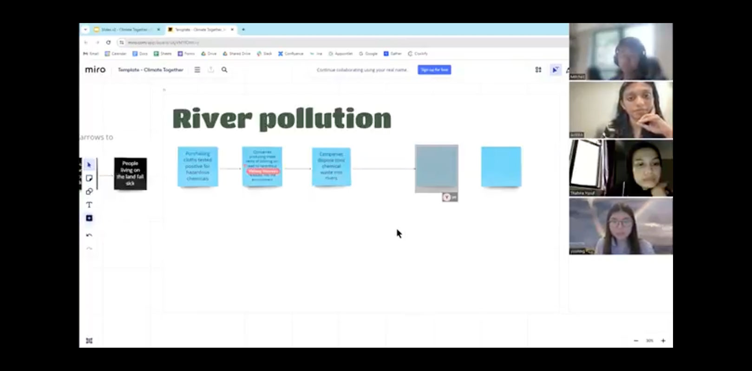Open the frames panel at bottom left
The image size is (752, 371).
point(89,341)
